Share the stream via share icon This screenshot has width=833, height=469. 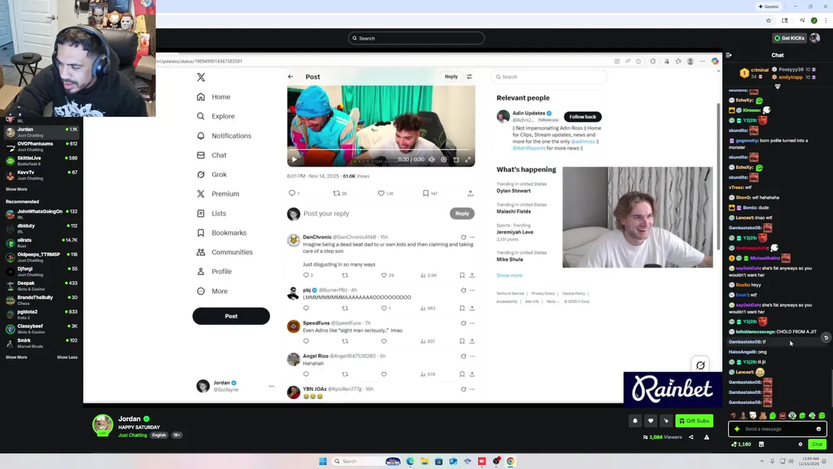click(691, 437)
